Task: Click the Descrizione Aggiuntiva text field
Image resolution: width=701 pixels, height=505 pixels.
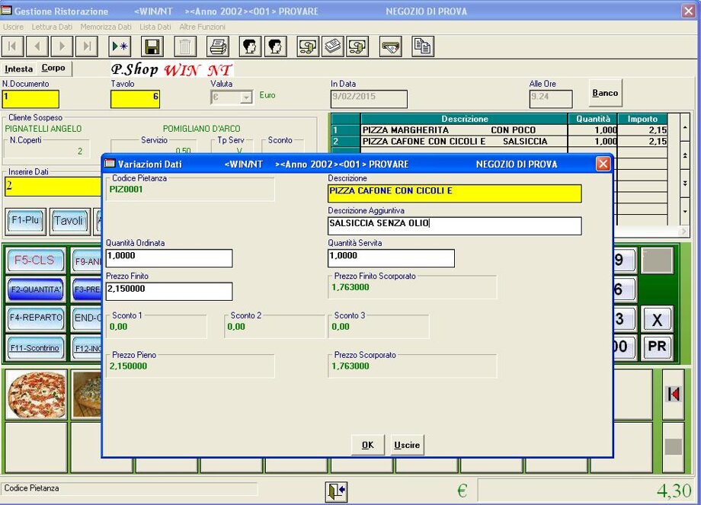Action: click(x=454, y=225)
